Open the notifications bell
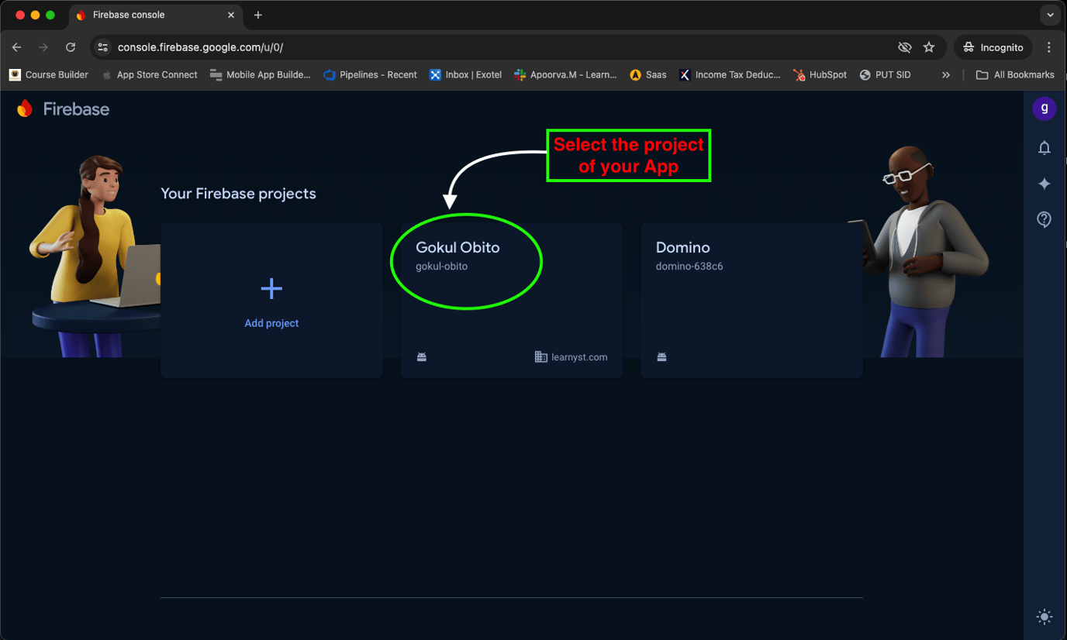Screen dimensions: 1067x640 tap(1045, 147)
